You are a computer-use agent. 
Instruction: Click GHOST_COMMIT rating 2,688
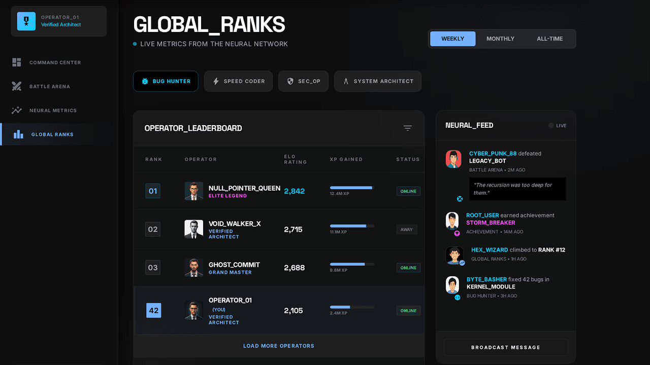[x=295, y=267]
